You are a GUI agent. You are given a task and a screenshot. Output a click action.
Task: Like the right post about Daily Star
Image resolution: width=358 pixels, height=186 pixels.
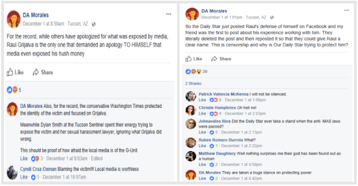tap(193, 59)
